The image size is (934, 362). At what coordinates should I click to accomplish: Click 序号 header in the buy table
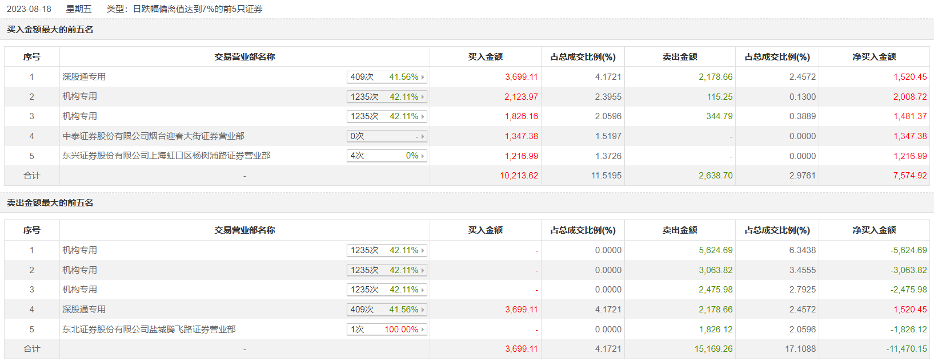pos(32,57)
